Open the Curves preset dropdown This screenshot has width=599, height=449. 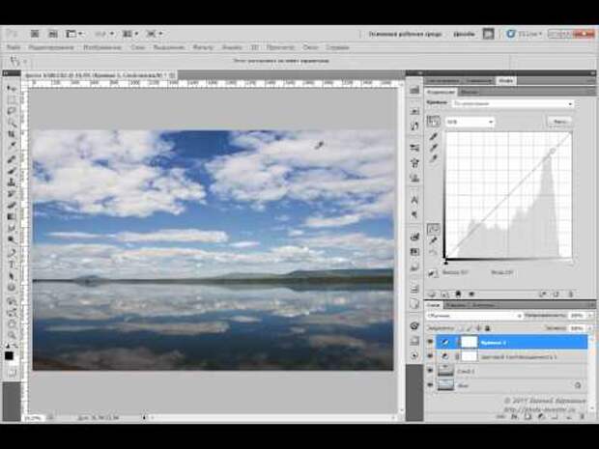pyautogui.click(x=513, y=103)
